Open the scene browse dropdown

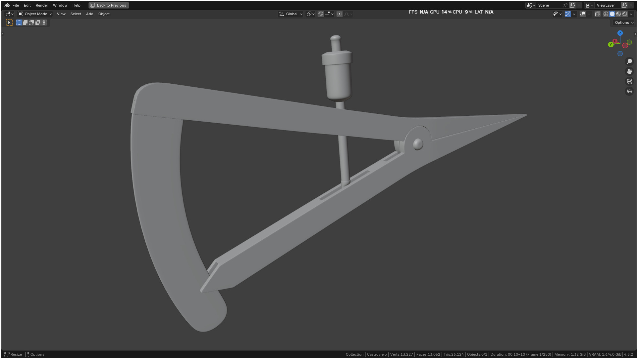(531, 5)
